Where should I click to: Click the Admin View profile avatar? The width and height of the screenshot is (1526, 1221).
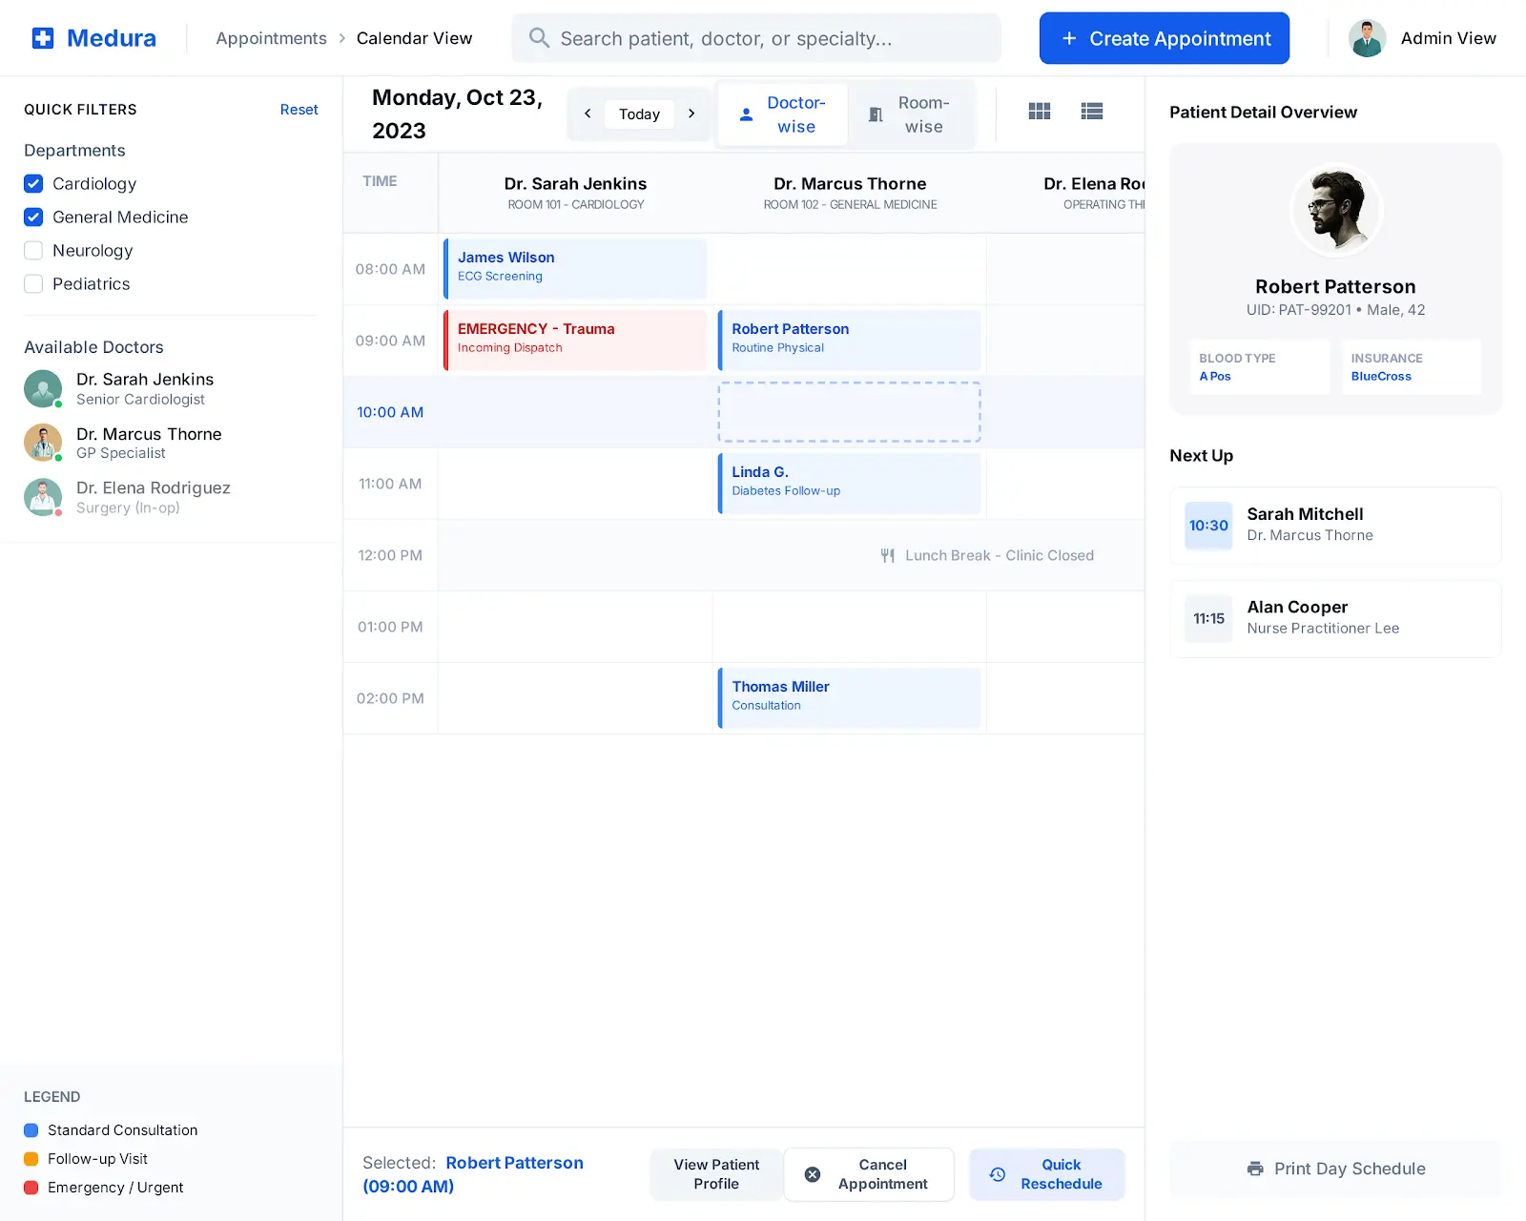[1367, 38]
